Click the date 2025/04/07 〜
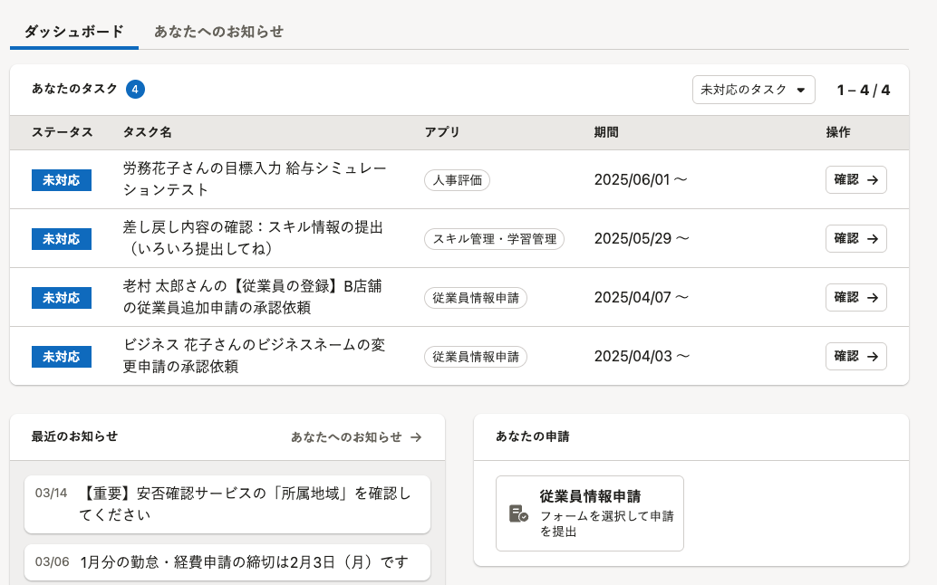The height and width of the screenshot is (585, 937). point(642,297)
